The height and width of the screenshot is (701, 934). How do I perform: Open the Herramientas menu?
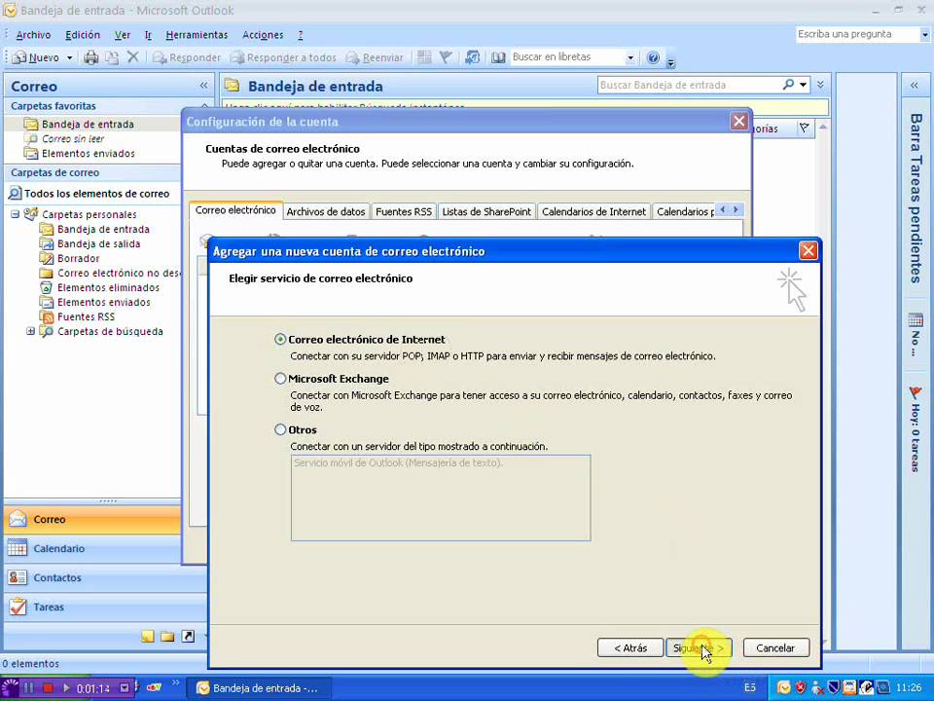(x=197, y=35)
